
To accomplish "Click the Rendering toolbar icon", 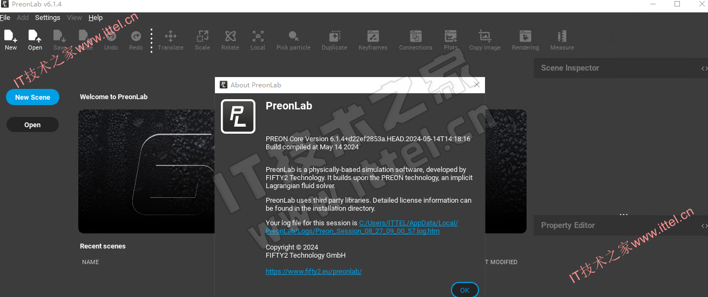I will coord(525,40).
